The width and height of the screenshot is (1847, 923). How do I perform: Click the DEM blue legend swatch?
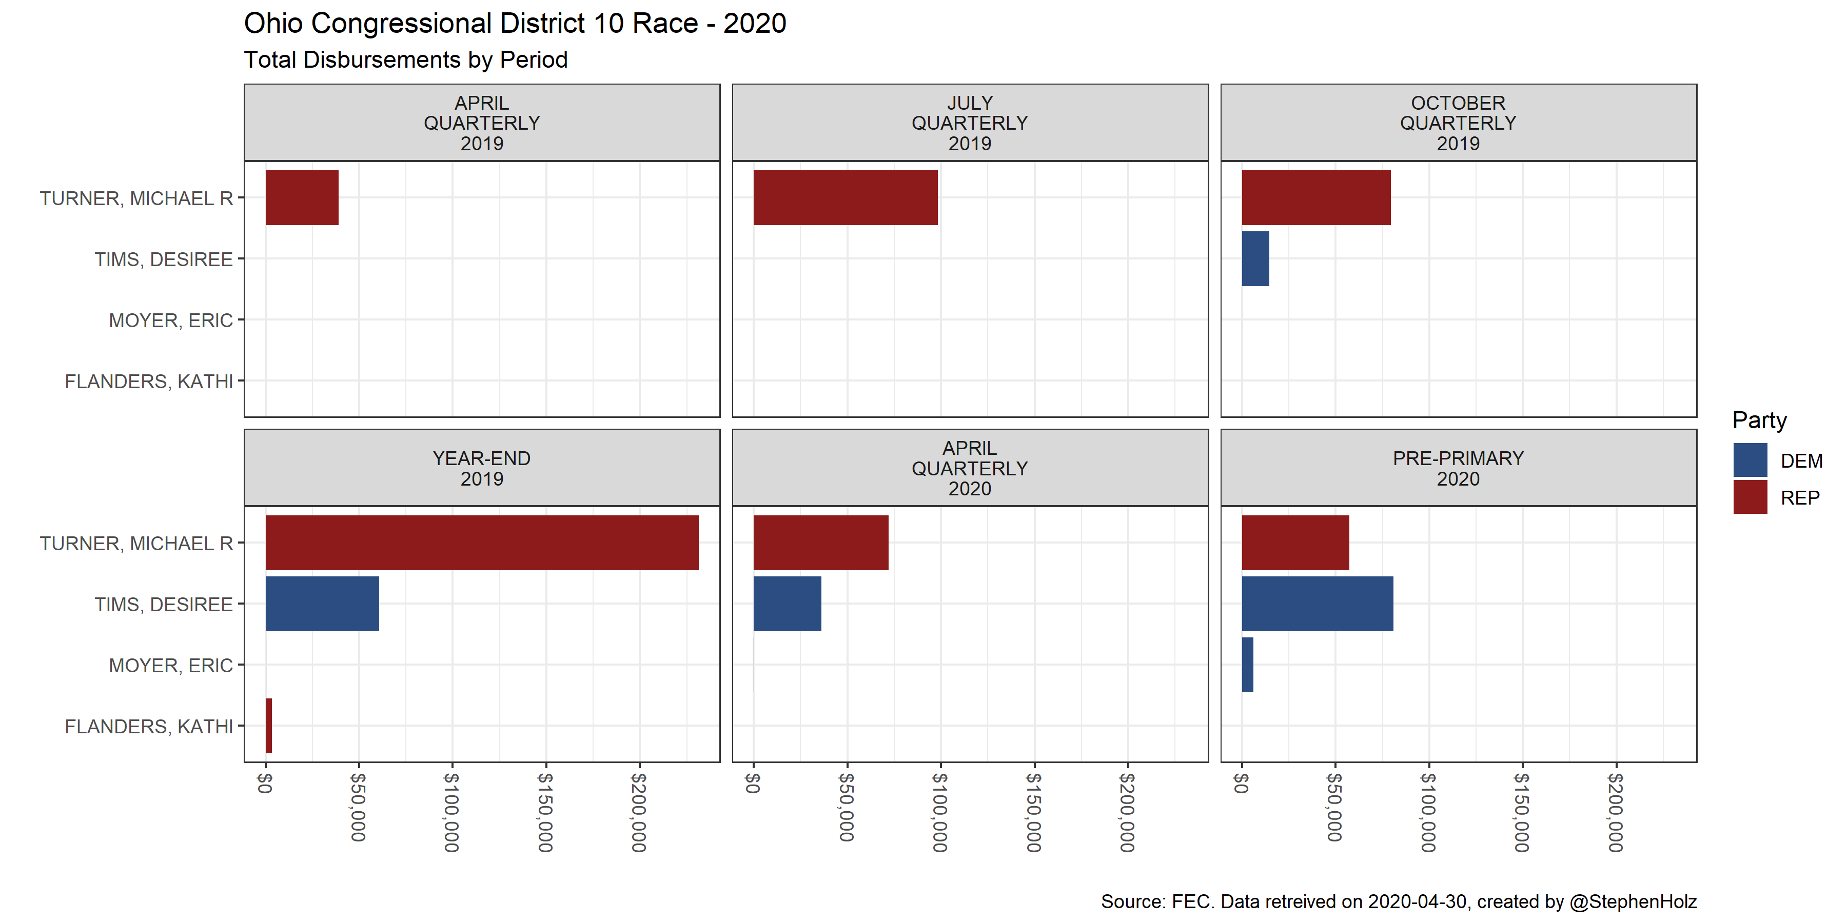coord(1750,460)
